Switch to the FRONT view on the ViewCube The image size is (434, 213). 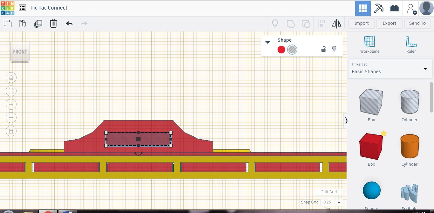(x=20, y=52)
